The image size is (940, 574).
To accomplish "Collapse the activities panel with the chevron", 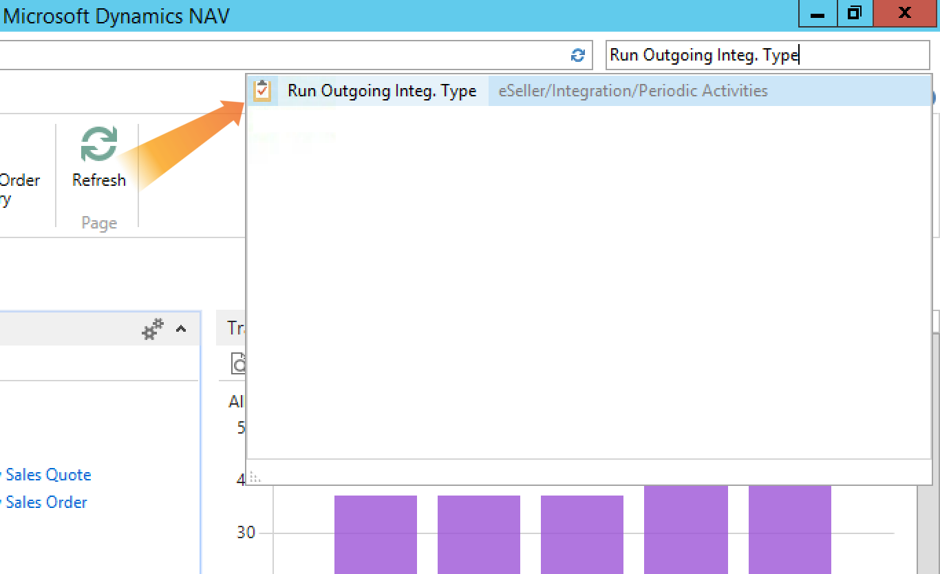I will (181, 329).
